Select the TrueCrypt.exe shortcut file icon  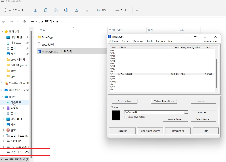(39, 51)
